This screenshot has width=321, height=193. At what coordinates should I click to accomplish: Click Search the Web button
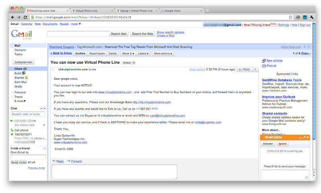[x=142, y=34]
